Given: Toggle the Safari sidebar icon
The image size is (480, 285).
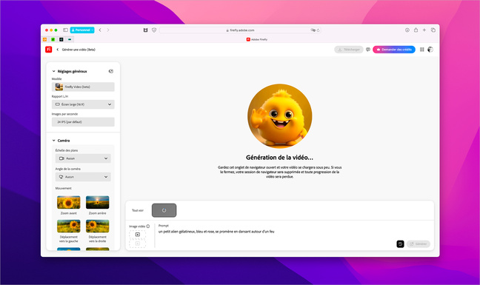Looking at the screenshot, I should [x=65, y=30].
